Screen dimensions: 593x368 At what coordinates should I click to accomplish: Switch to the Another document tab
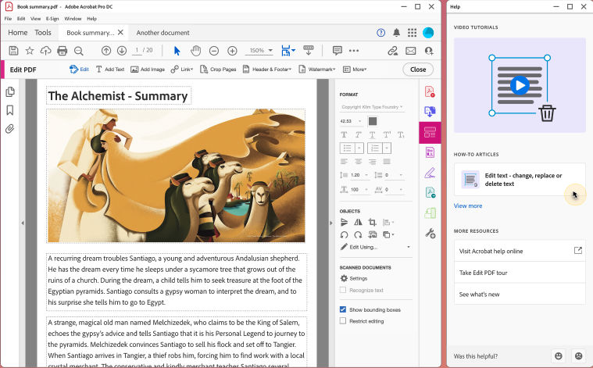pyautogui.click(x=163, y=33)
